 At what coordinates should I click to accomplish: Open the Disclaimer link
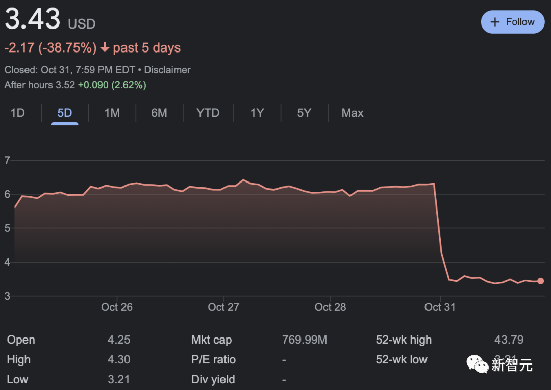(167, 70)
